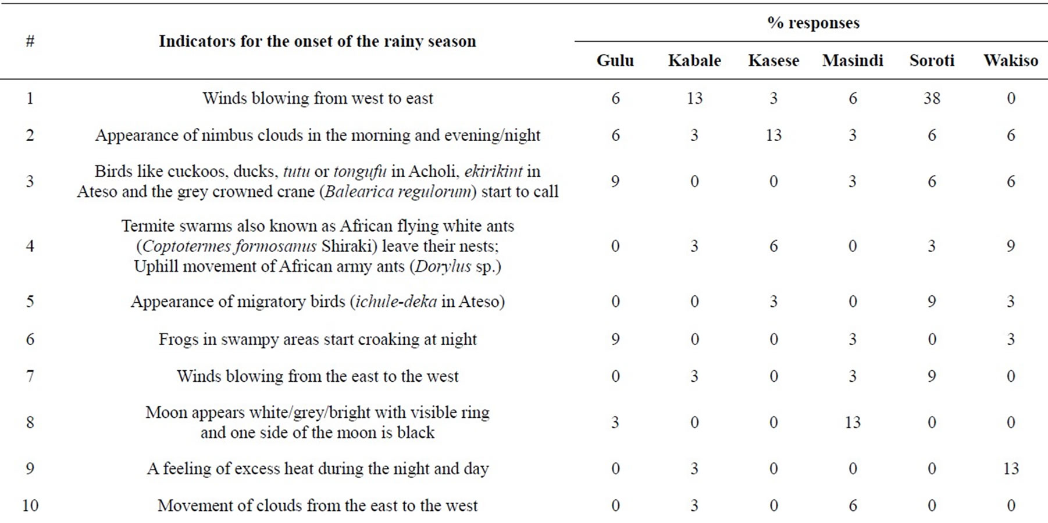
Task: Click the Masindi column header
Action: [853, 60]
